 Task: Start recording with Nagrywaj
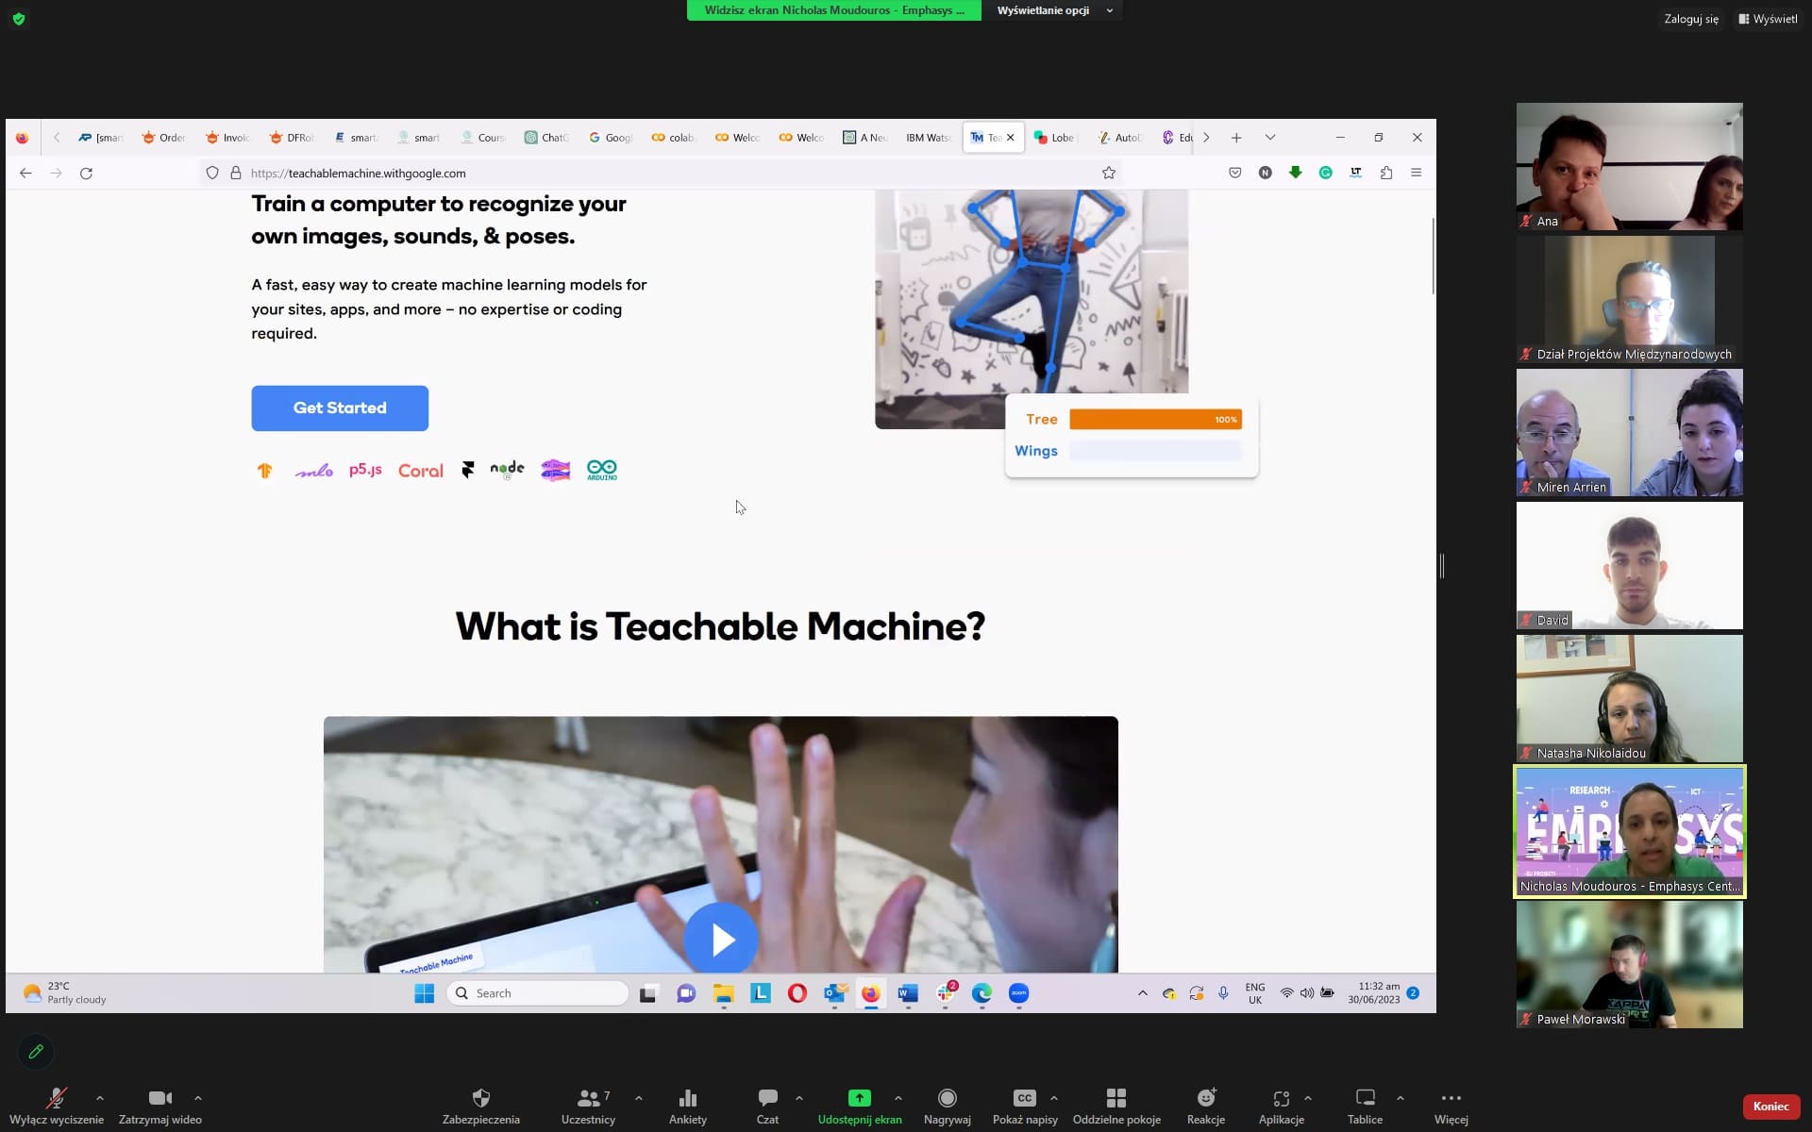[x=948, y=1106]
